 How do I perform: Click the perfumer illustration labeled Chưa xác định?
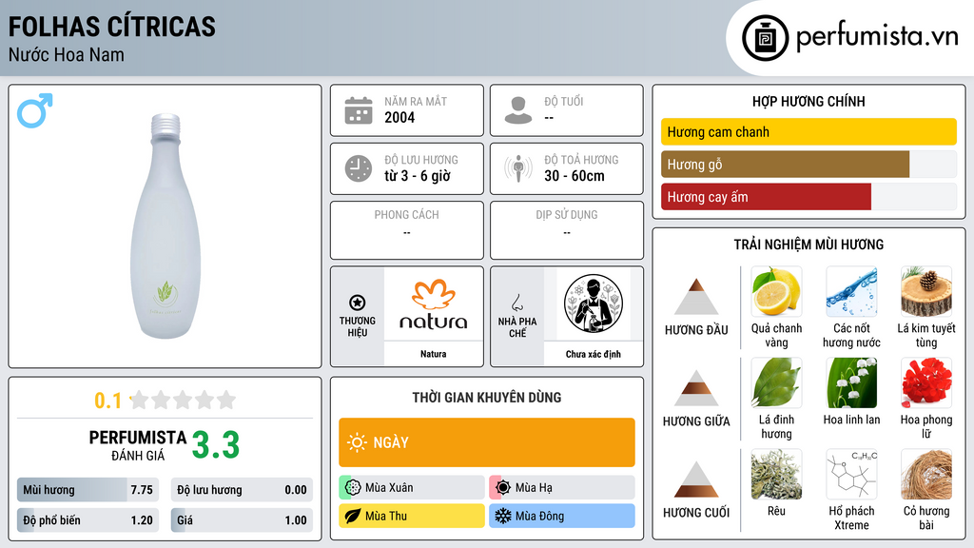pos(594,304)
